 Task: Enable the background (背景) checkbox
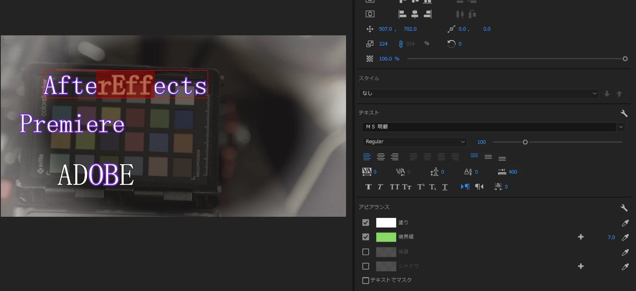click(x=366, y=252)
